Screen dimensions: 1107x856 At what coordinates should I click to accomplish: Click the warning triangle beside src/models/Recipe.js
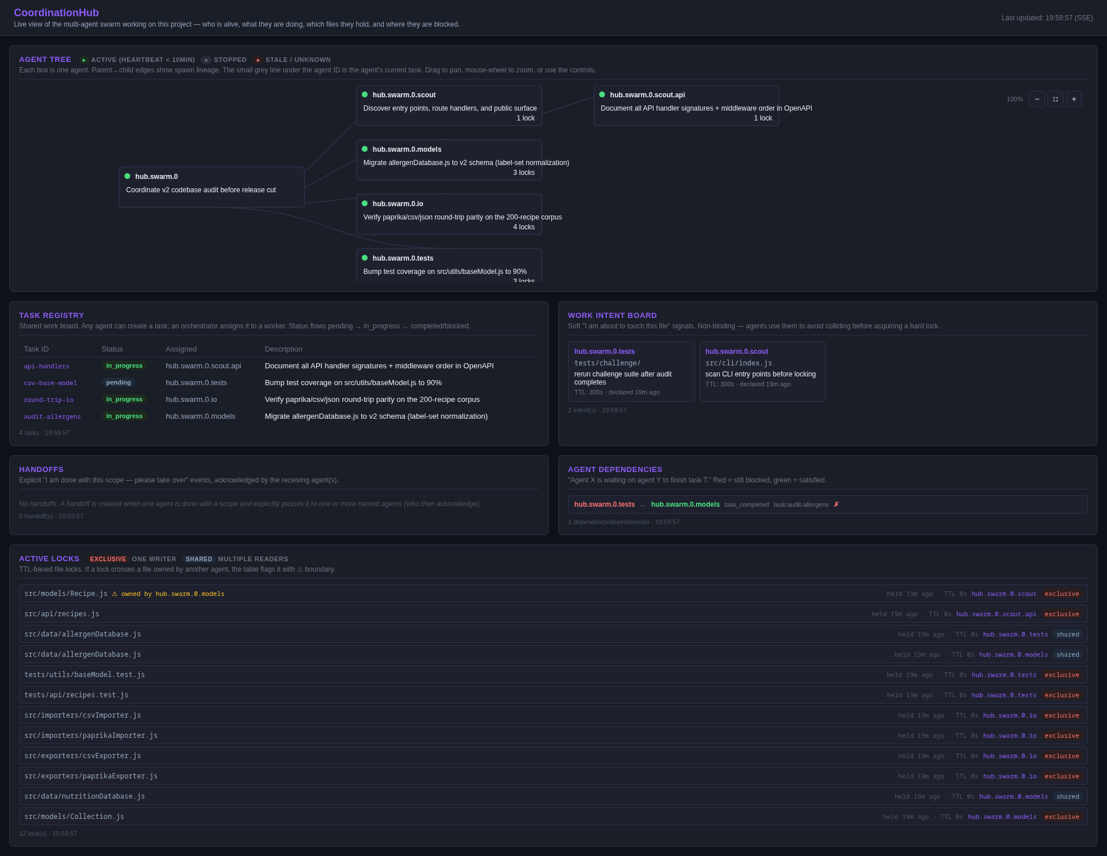click(115, 594)
